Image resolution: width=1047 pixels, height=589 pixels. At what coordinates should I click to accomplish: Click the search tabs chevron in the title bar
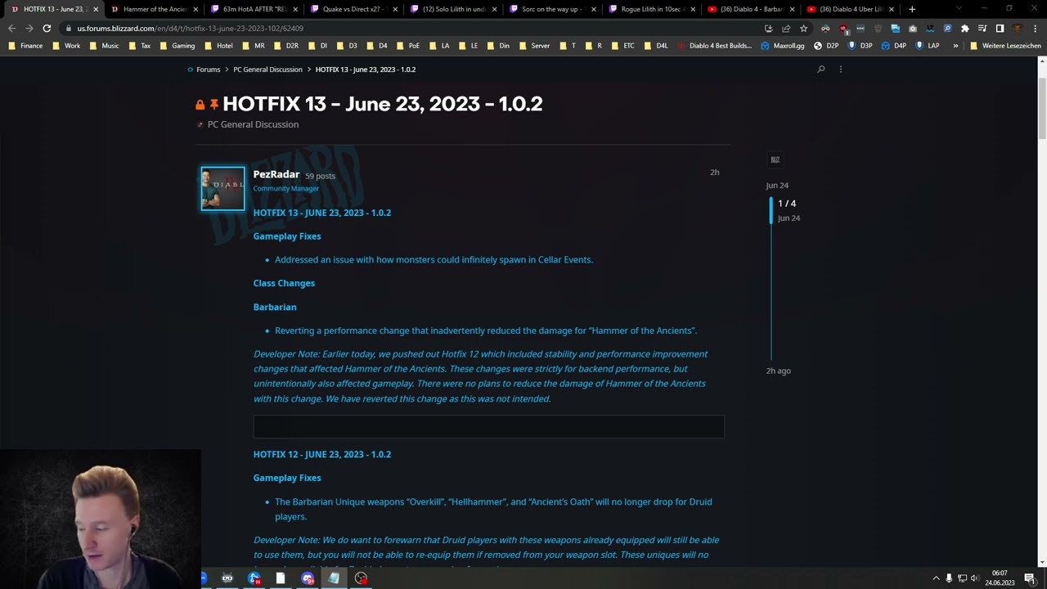pos(959,8)
